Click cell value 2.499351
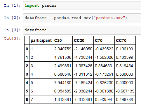141x105 pixels. pos(63,66)
